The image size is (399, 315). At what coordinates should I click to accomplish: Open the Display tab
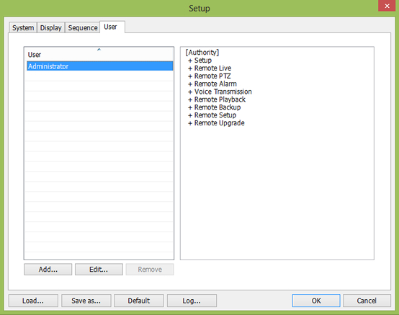tap(51, 28)
